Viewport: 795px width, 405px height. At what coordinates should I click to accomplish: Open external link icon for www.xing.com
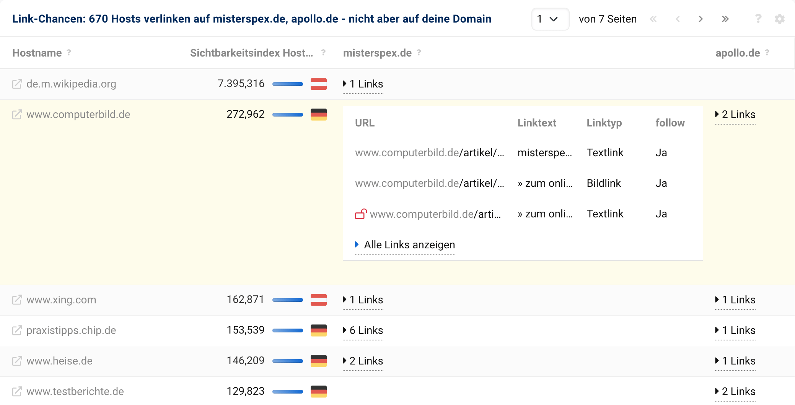(17, 300)
